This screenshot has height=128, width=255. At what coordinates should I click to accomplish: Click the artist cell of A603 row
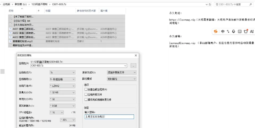(87, 37)
